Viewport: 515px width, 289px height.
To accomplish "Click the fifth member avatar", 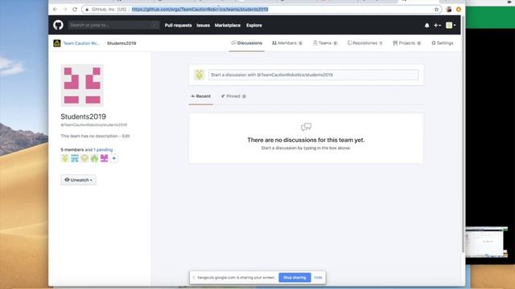I will point(105,159).
